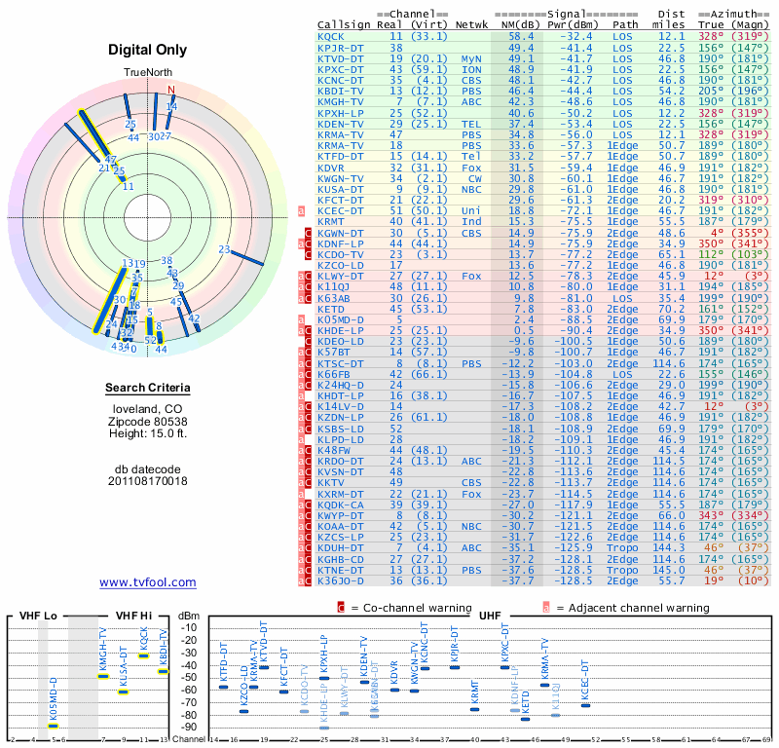Click the Netwk column header
779x748 pixels.
coord(471,25)
